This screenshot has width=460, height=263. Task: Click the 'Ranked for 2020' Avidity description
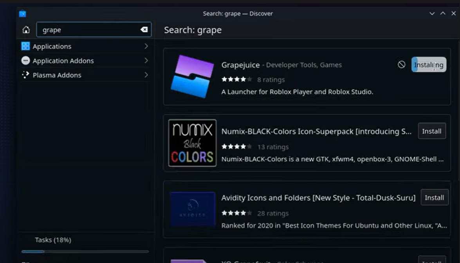[x=334, y=225]
